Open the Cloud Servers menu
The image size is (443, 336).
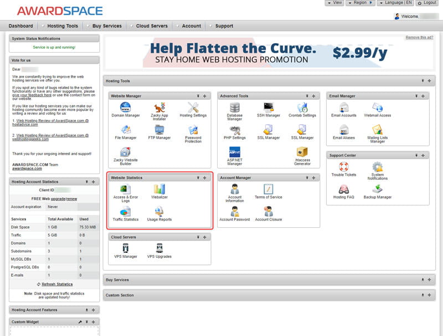pyautogui.click(x=152, y=26)
